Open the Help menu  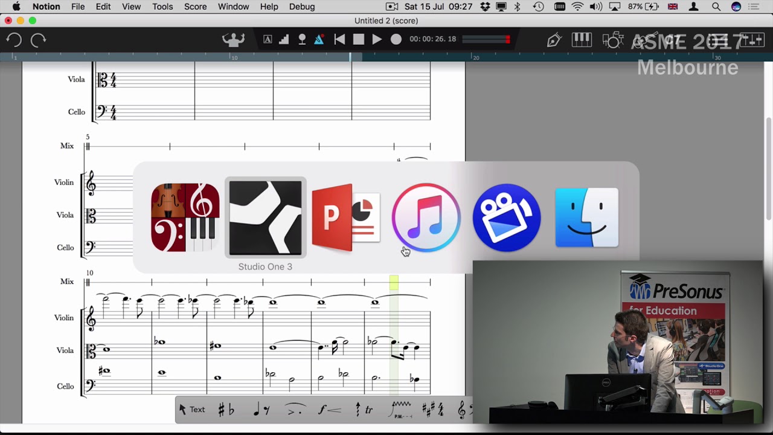(x=269, y=7)
